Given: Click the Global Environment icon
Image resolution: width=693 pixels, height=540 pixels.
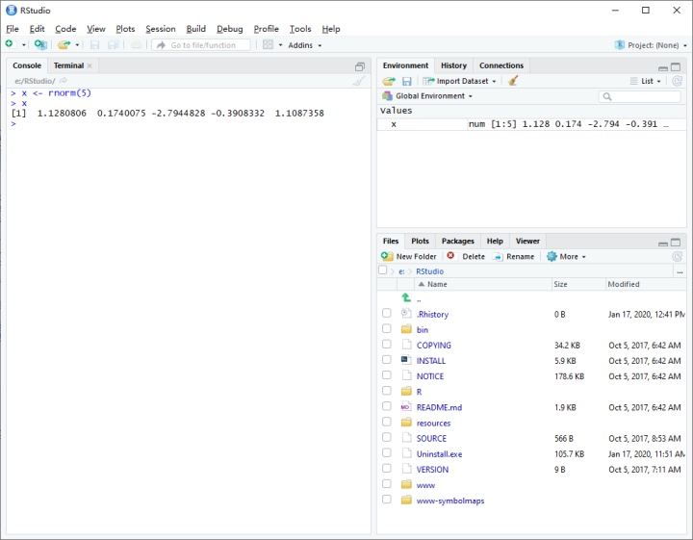Looking at the screenshot, I should click(x=387, y=96).
